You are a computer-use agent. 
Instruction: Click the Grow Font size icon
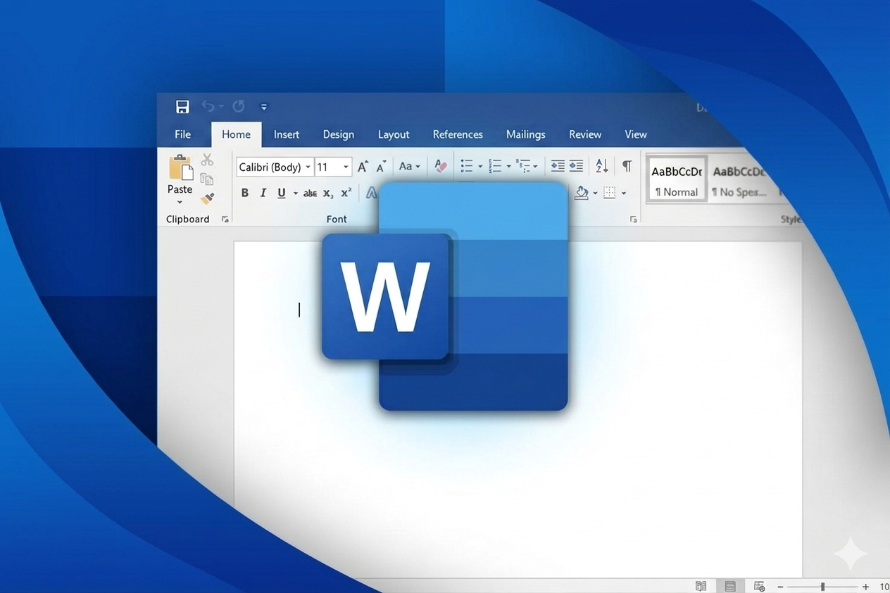pyautogui.click(x=363, y=167)
